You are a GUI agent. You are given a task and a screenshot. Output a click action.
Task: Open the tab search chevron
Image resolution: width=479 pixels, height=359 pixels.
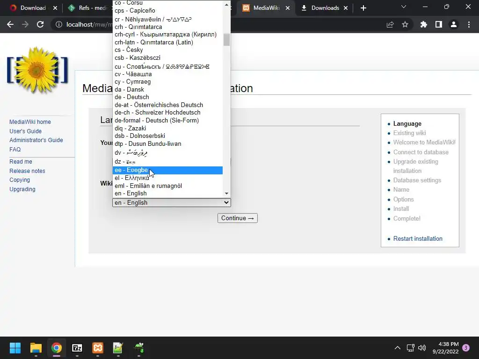(404, 7)
